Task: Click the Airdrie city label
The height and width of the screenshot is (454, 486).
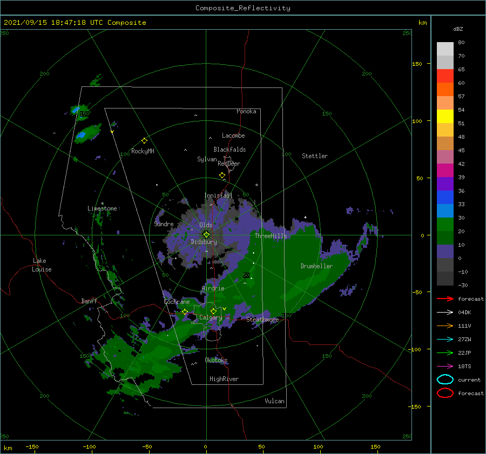Action: point(213,288)
